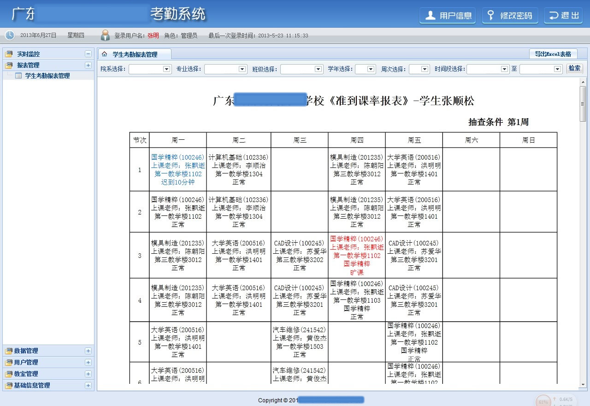Screen dimensions: 590x406
Task: Click the report icon beside 学生考勤报表管理
Action: 18,76
